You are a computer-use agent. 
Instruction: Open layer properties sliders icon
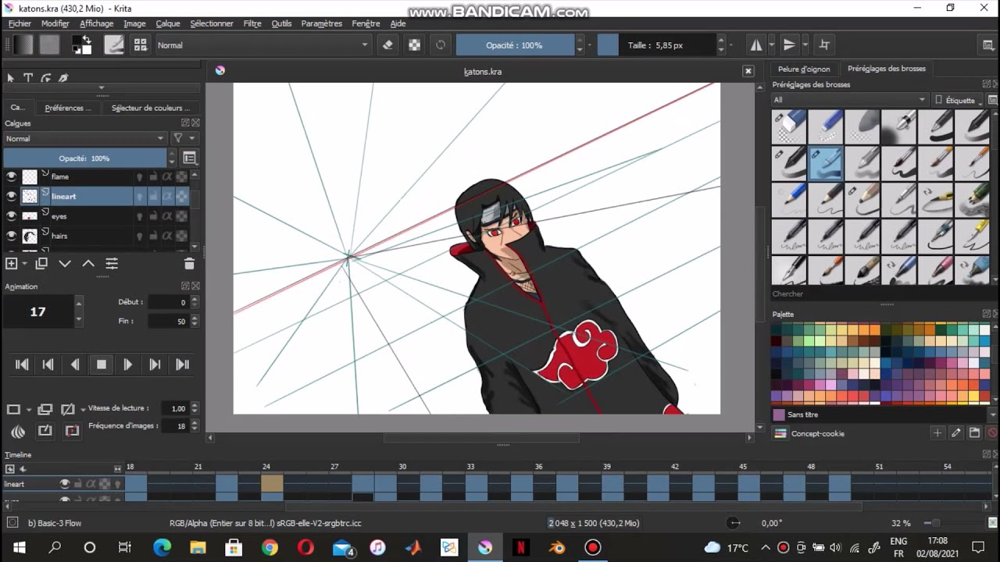coord(112,264)
